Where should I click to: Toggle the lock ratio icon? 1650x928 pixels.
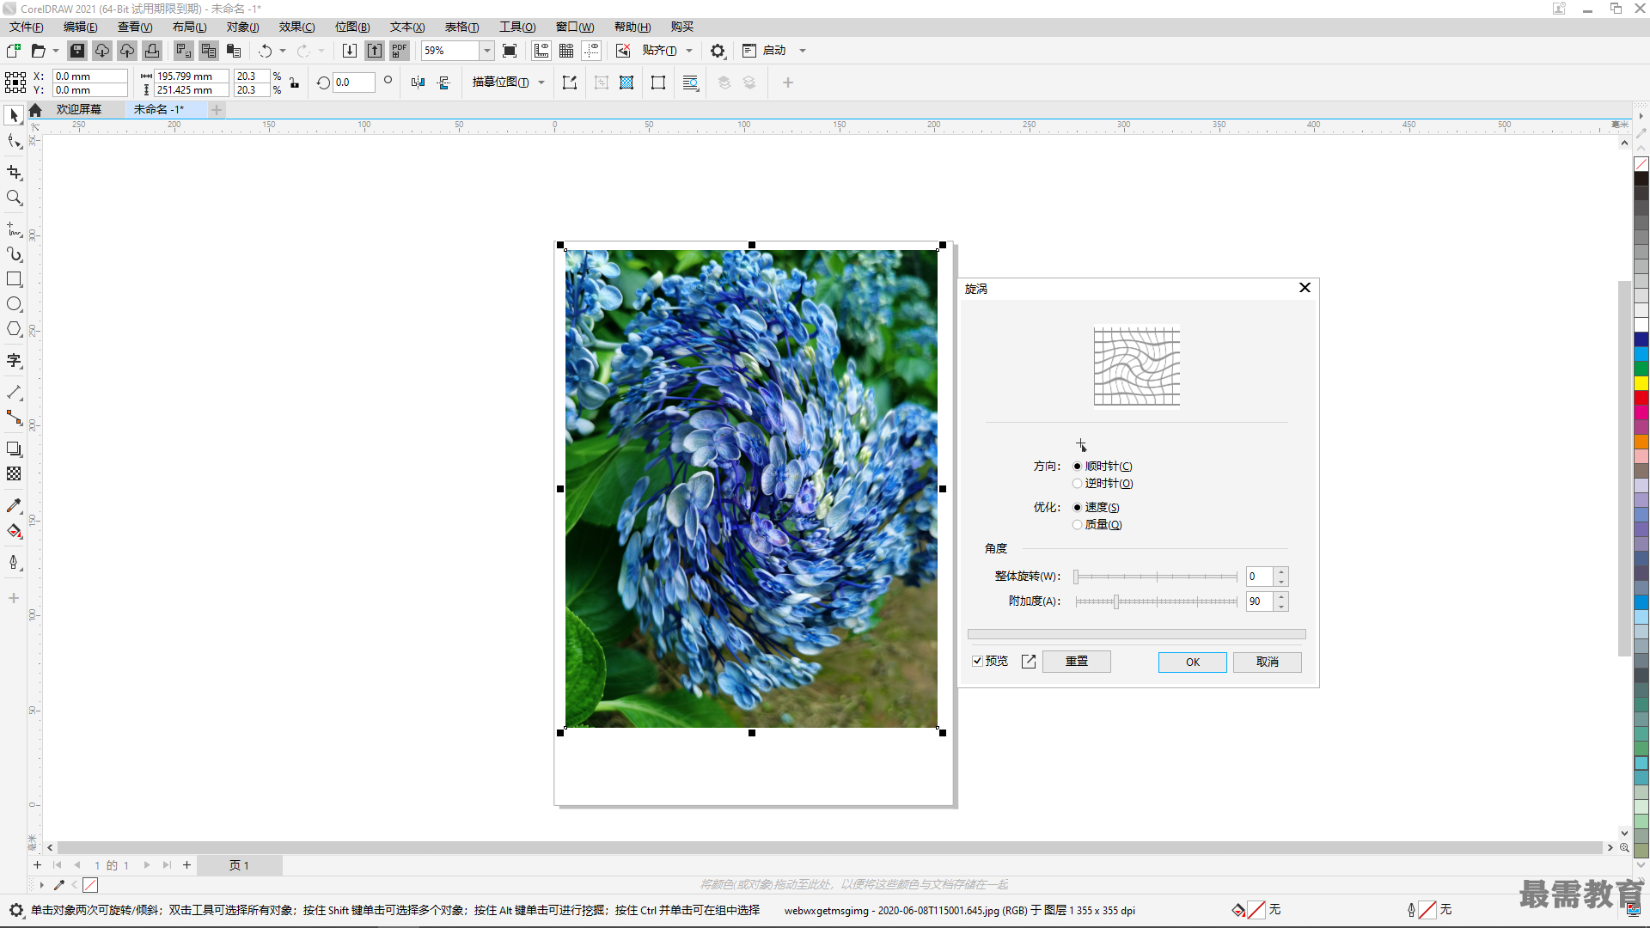(295, 83)
